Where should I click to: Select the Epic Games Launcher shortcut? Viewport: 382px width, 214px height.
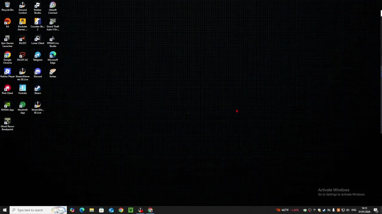pyautogui.click(x=7, y=42)
